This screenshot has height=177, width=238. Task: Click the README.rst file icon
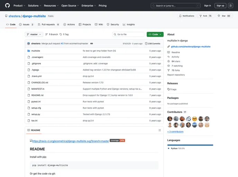click(29, 95)
